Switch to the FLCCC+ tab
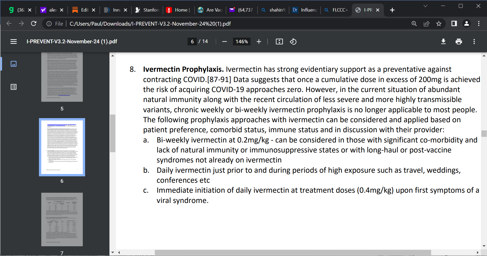The image size is (487, 256). tap(336, 10)
